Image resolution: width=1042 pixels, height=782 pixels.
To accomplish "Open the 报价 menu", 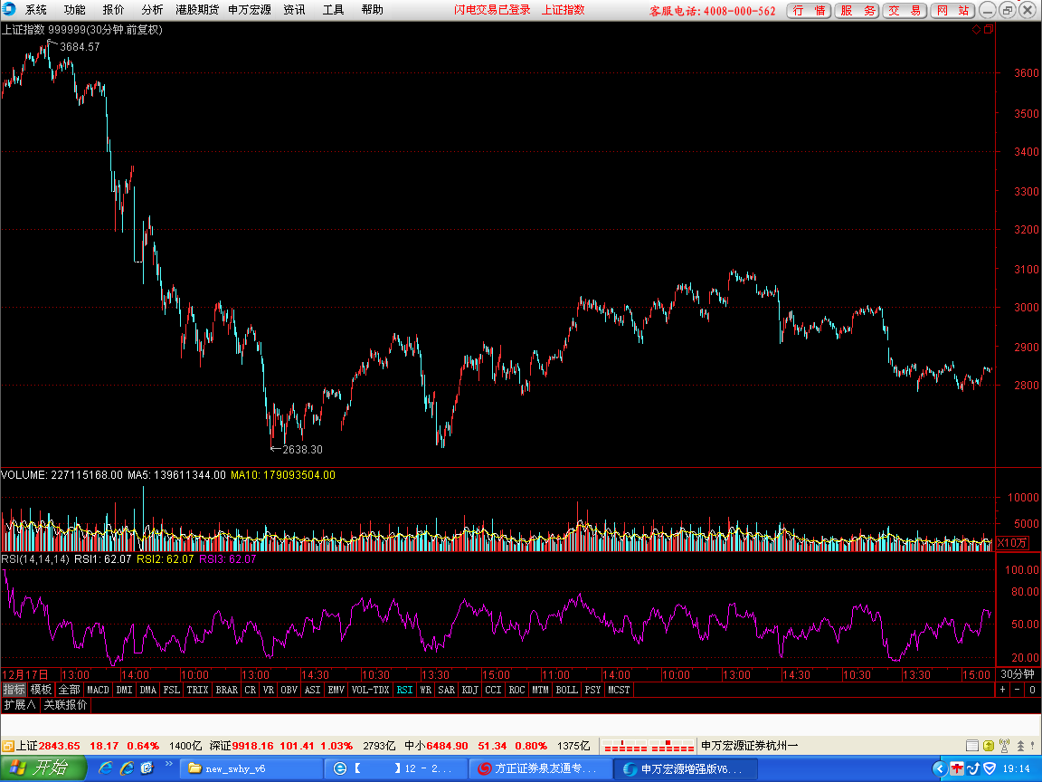I will [113, 10].
